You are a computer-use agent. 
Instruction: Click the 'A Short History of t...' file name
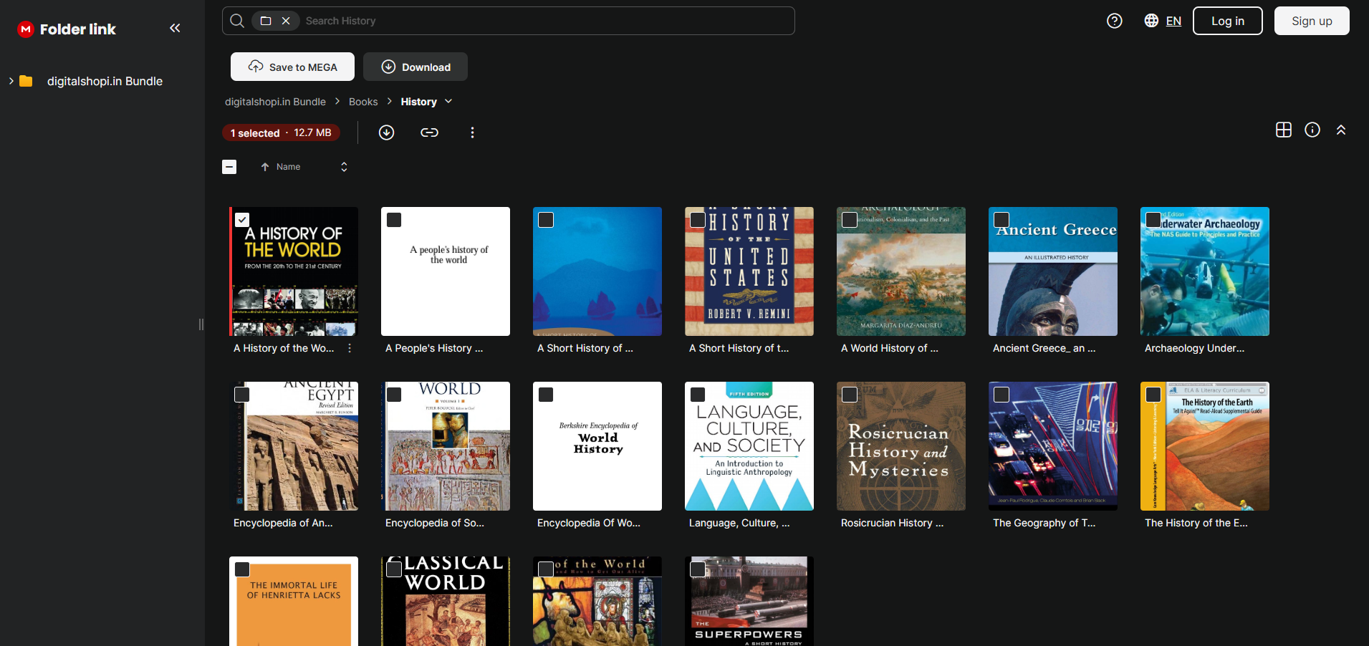point(739,348)
